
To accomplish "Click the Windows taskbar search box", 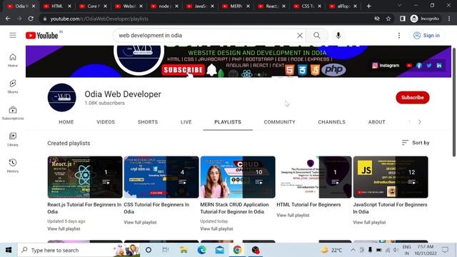I will (x=79, y=250).
